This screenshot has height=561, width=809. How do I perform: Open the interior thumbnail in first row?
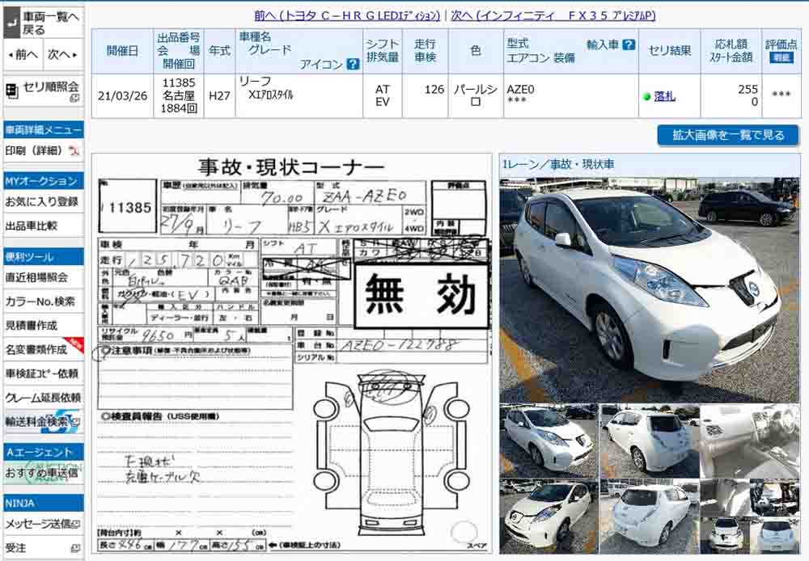point(750,441)
